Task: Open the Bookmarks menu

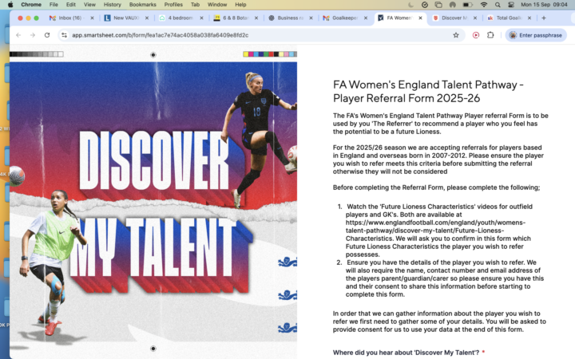Action: 143,5
